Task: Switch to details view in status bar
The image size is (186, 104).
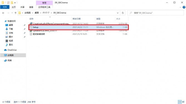Action: pos(180,102)
